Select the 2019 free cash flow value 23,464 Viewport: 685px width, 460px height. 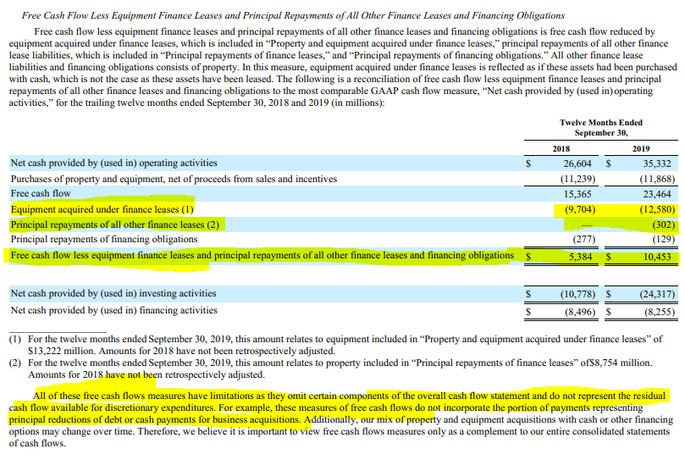[657, 194]
